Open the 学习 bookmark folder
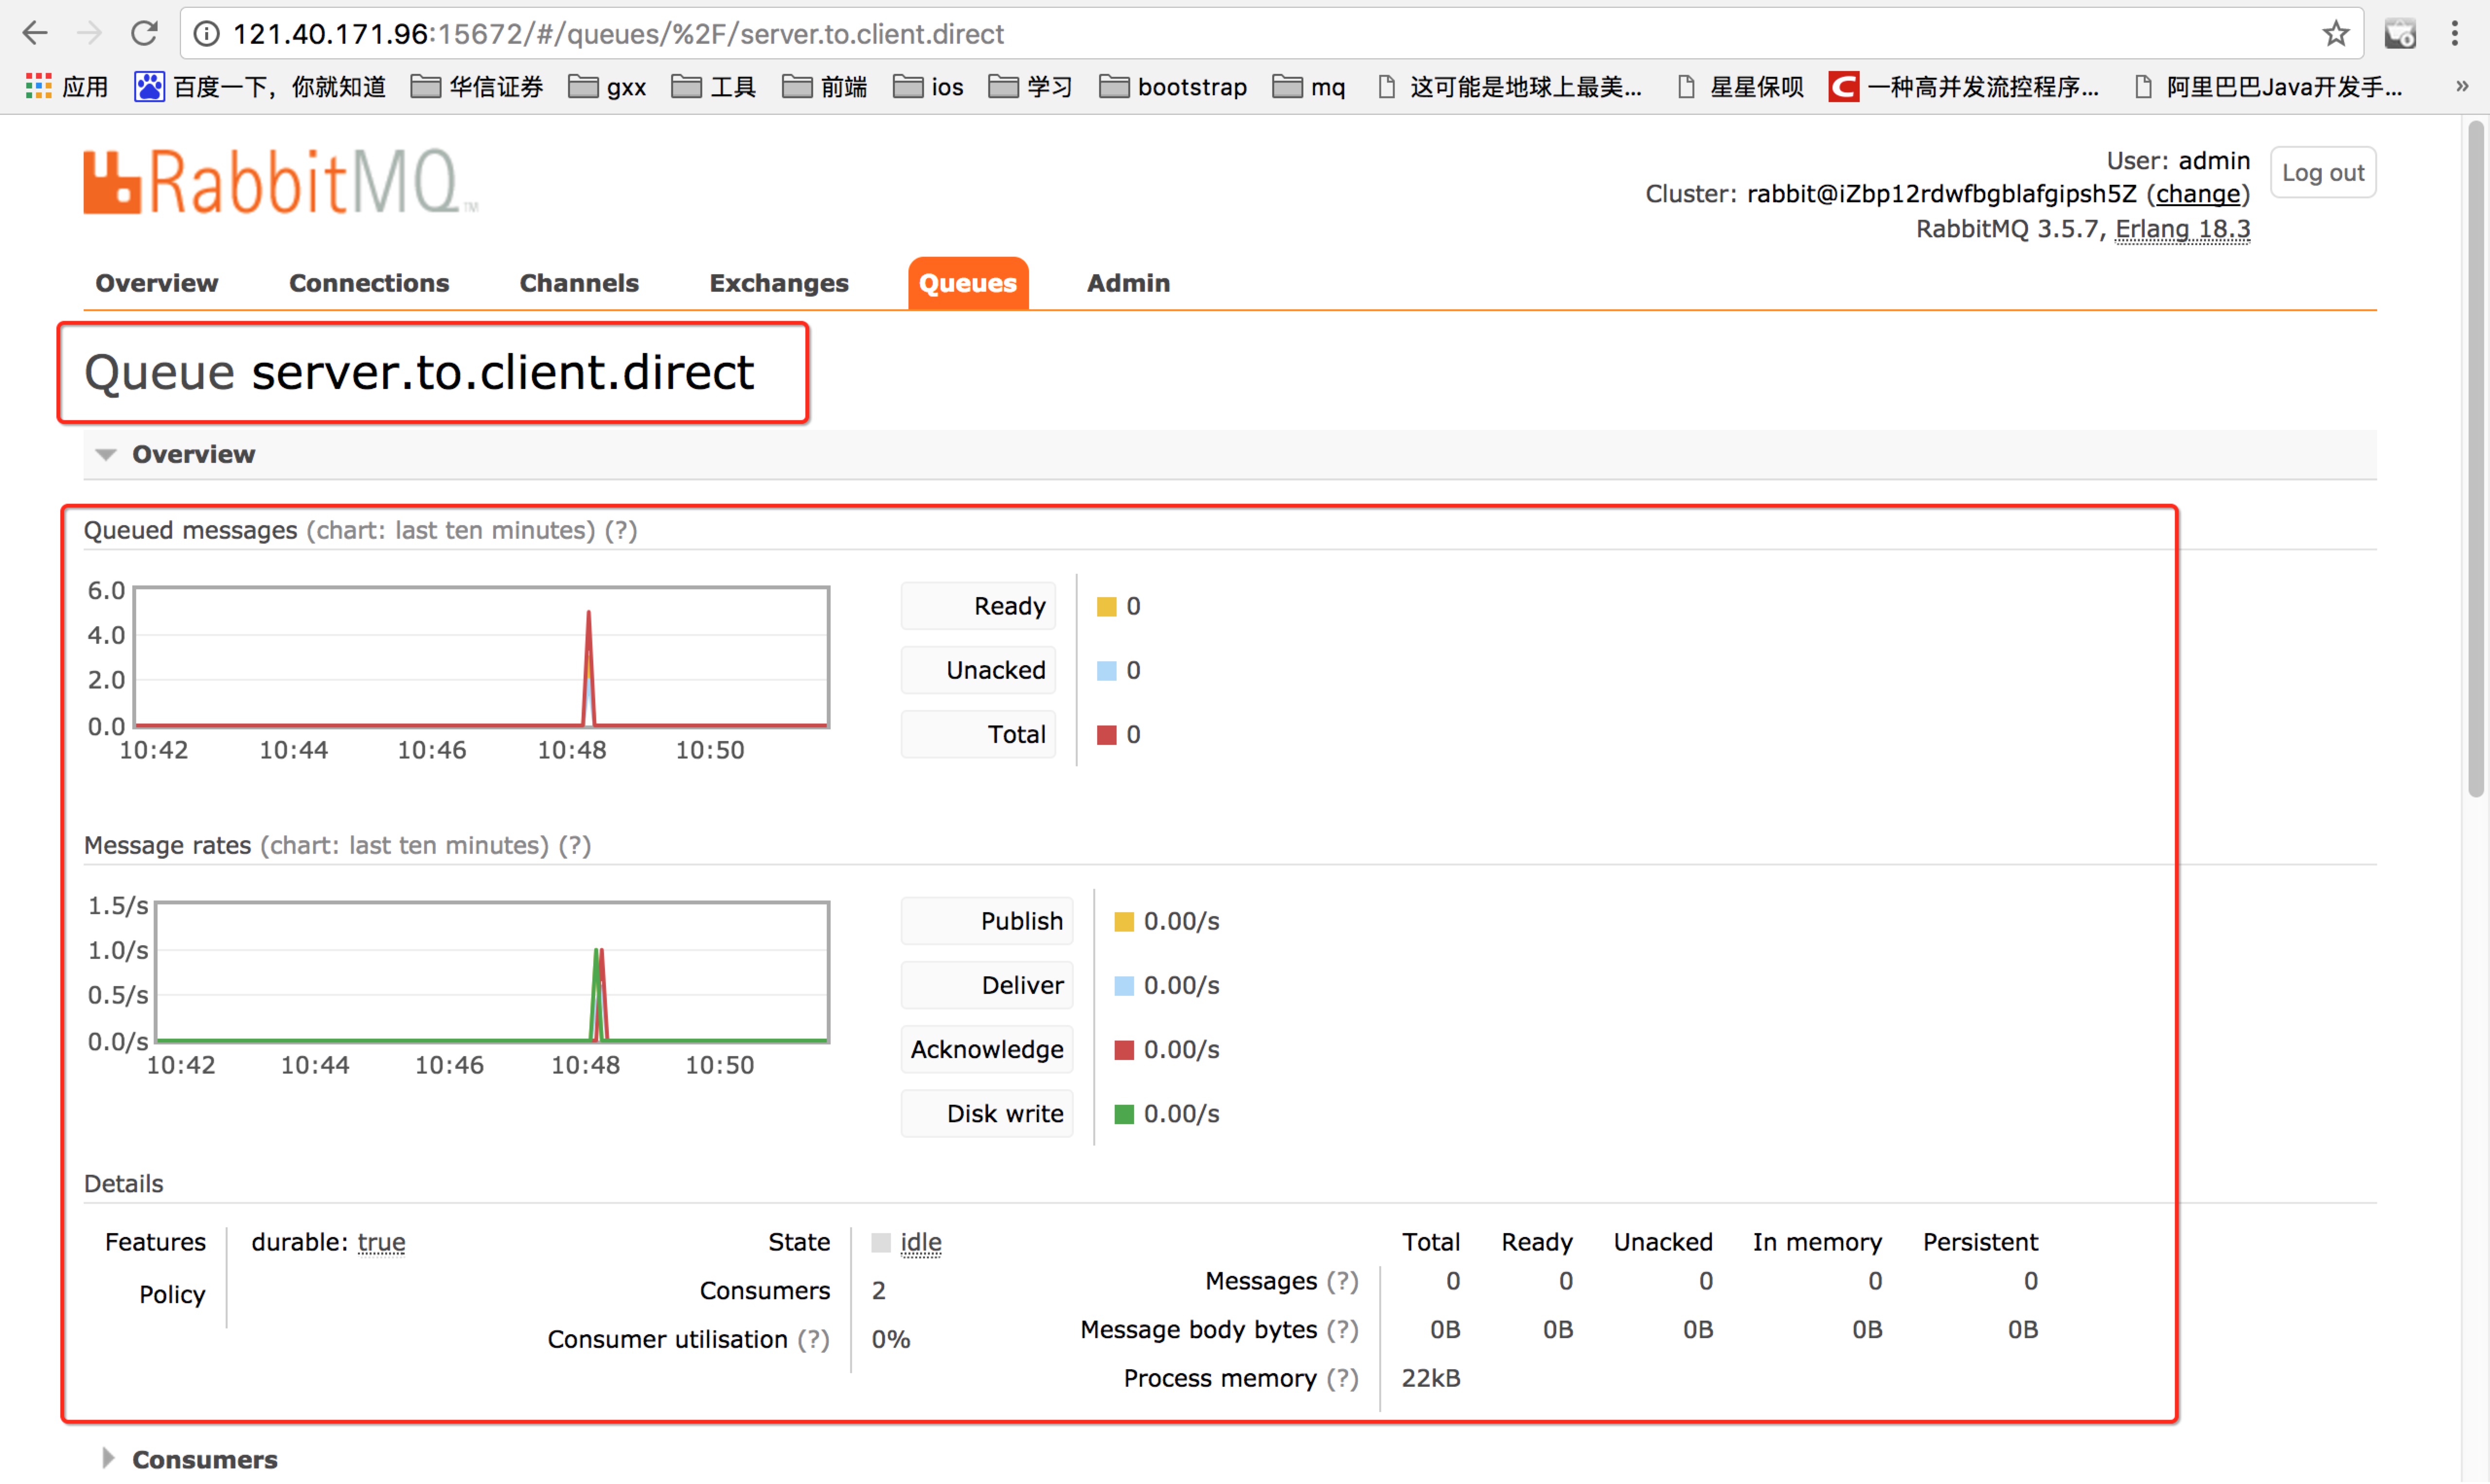 pyautogui.click(x=1030, y=87)
